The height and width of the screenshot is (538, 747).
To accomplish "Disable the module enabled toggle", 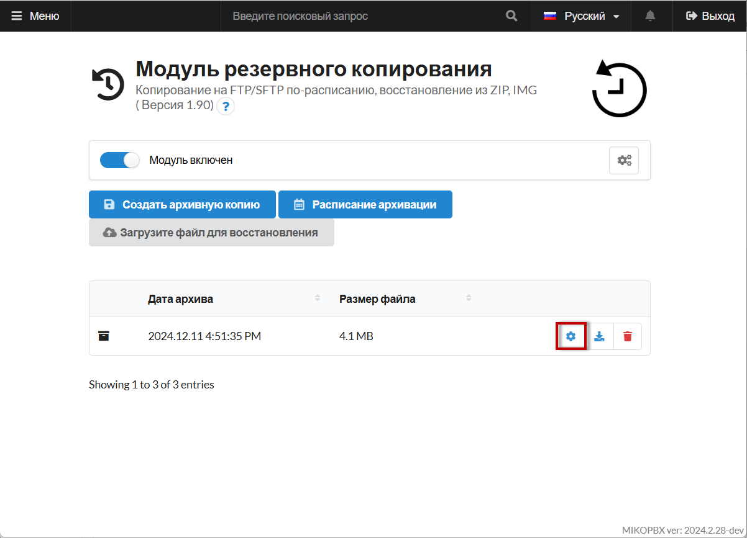I will 120,160.
